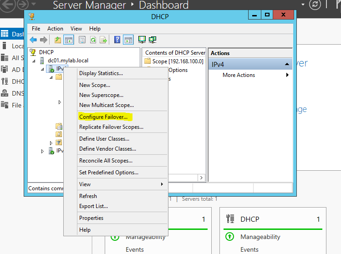Screen dimensions: 341x254
Task: Collapse the dc01.mylab.local tree node
Action: click(x=34, y=61)
